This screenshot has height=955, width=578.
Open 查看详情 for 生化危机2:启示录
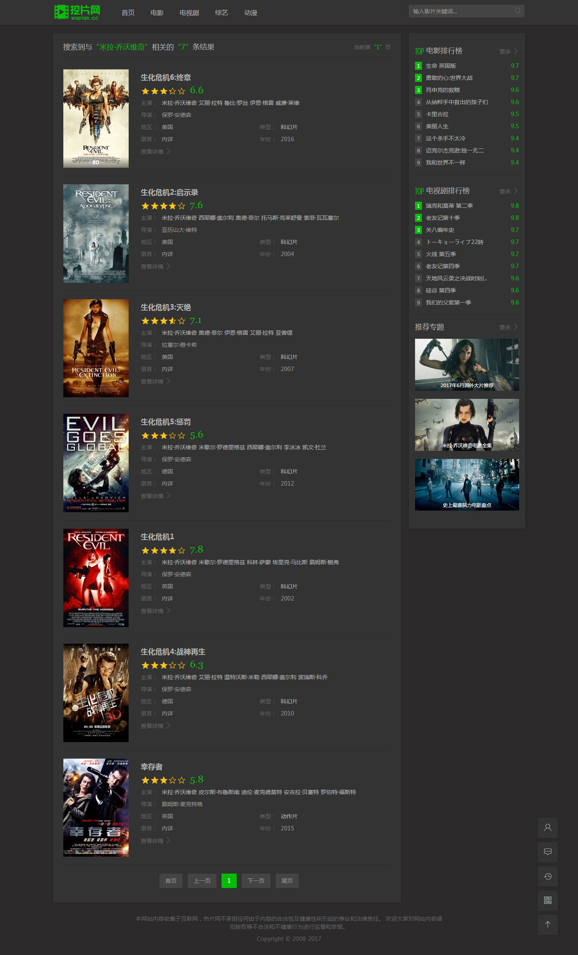pyautogui.click(x=155, y=267)
